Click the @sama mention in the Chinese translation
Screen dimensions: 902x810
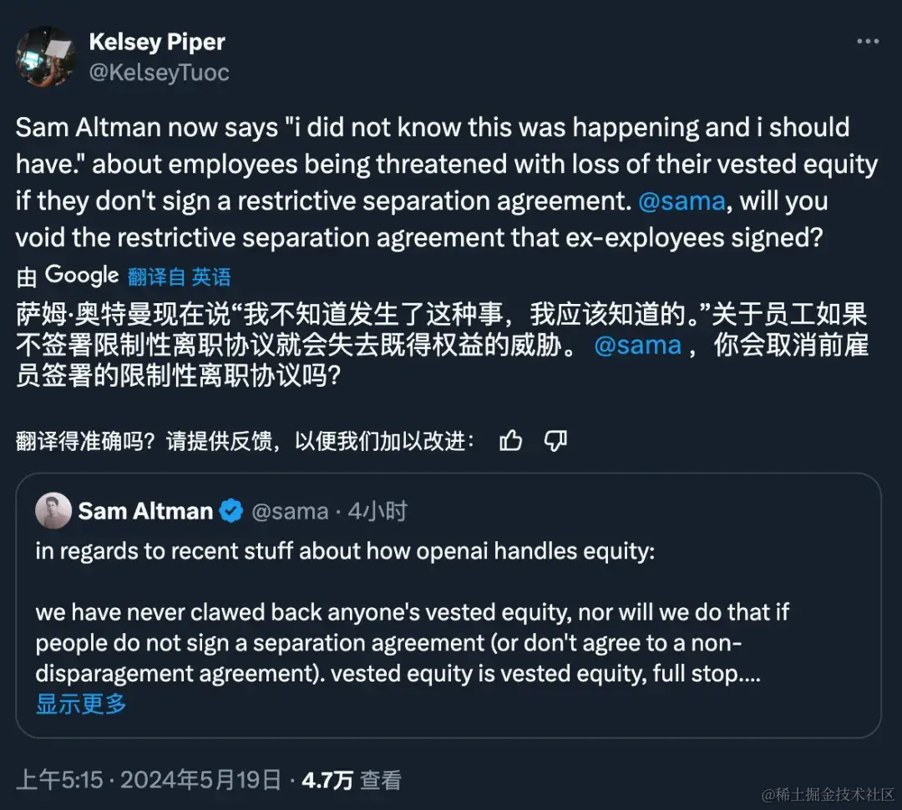(x=639, y=344)
